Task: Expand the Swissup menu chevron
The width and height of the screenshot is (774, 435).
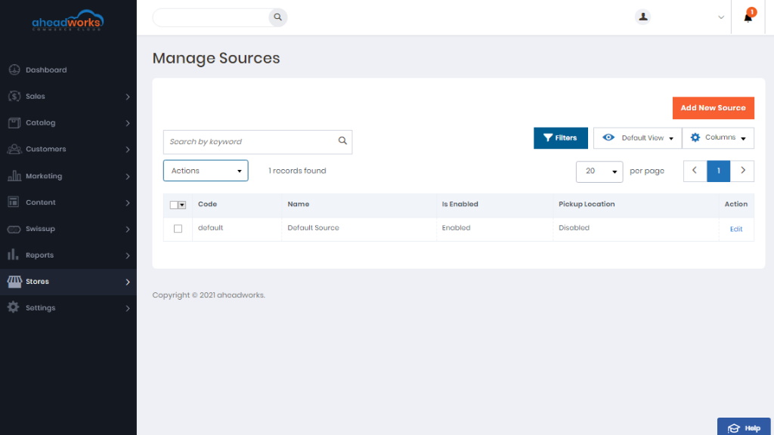Action: 127,230
